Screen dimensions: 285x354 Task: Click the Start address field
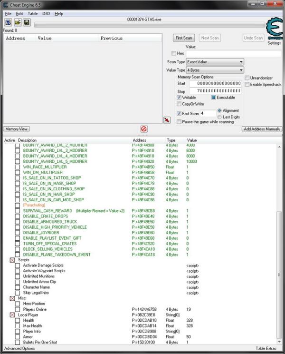(x=215, y=84)
